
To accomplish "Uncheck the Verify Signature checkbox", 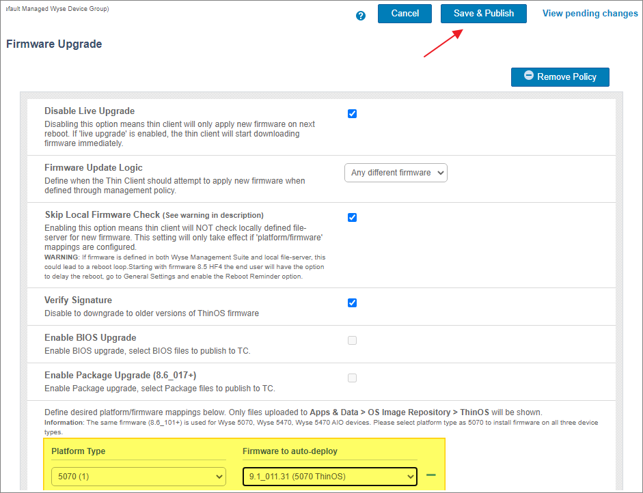I will point(352,303).
